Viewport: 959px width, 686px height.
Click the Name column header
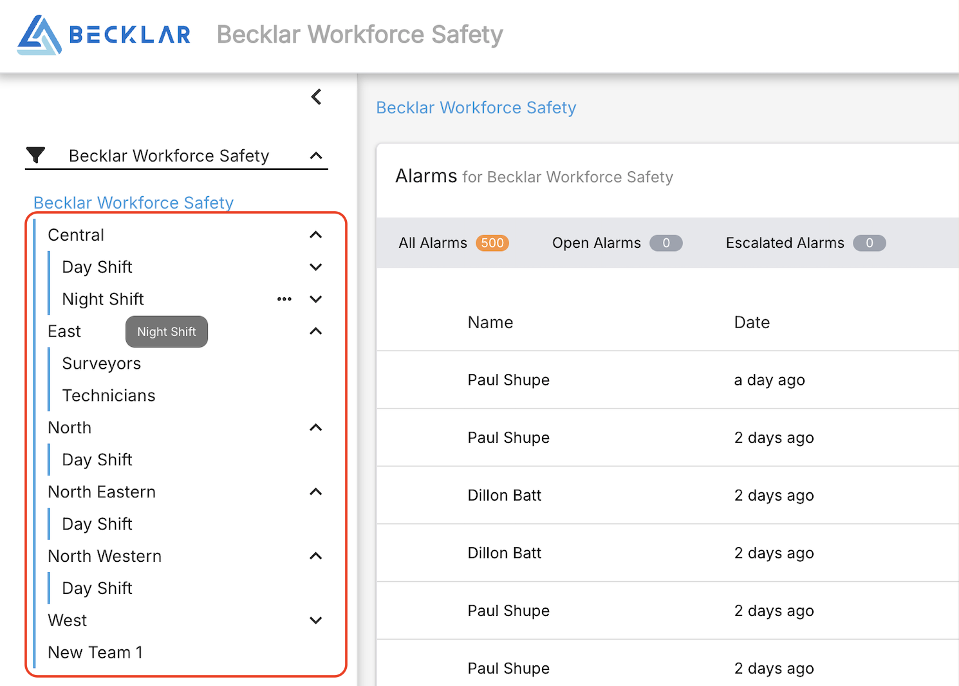tap(490, 322)
